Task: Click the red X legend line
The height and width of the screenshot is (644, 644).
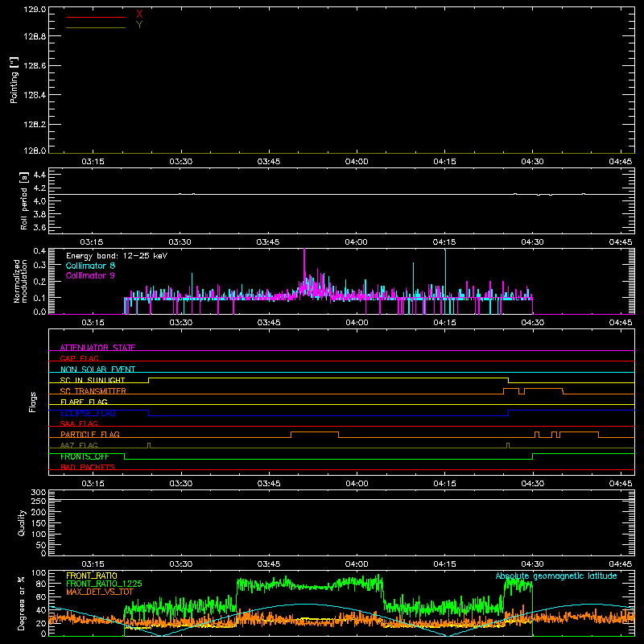Action: coord(96,17)
